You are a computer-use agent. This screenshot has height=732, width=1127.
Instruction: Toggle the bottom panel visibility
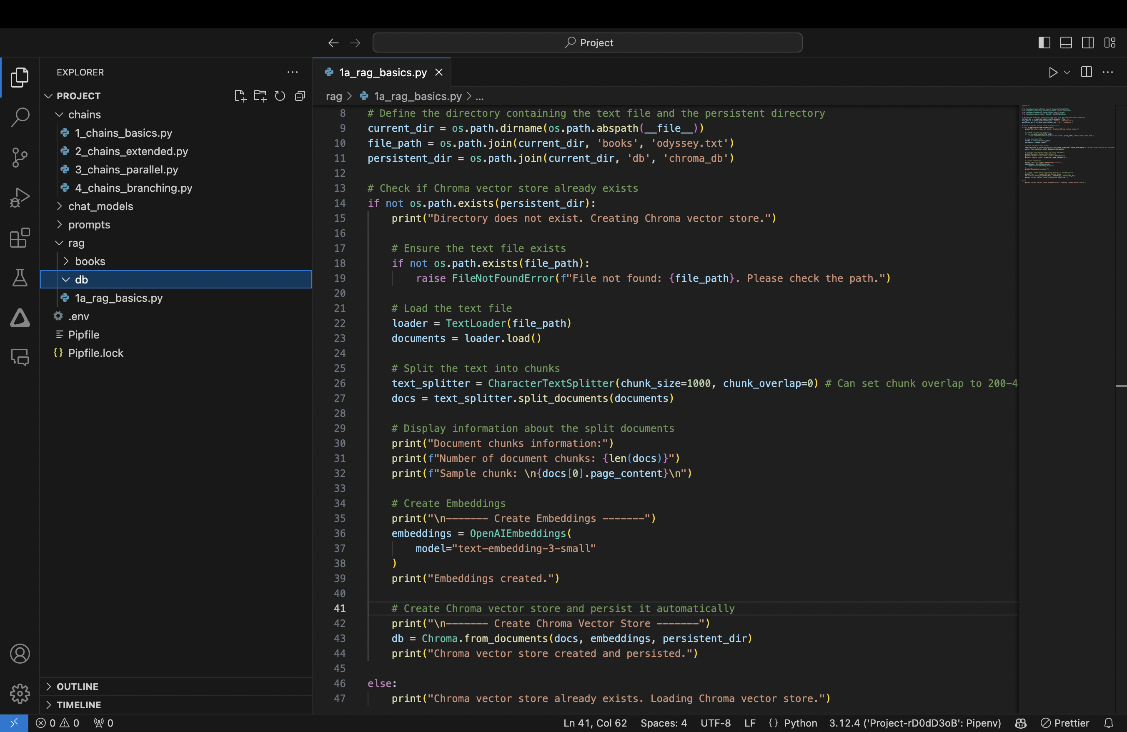click(x=1065, y=42)
